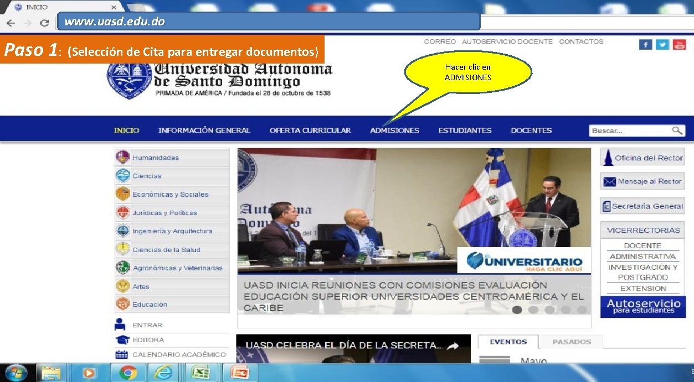Switch to the EVENTOS tab
The width and height of the screenshot is (694, 382).
pos(508,342)
